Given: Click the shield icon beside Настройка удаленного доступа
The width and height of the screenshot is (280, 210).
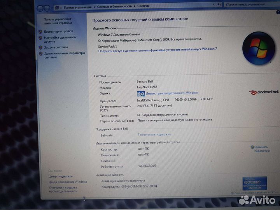Looking at the screenshot, I should (40, 38).
